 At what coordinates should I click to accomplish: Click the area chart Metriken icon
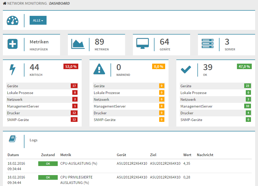(78, 44)
